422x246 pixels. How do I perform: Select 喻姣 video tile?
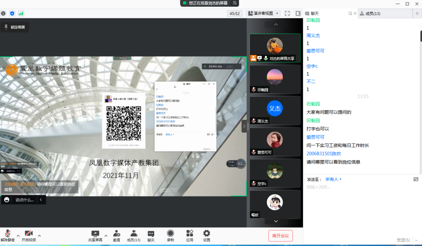tap(275, 204)
